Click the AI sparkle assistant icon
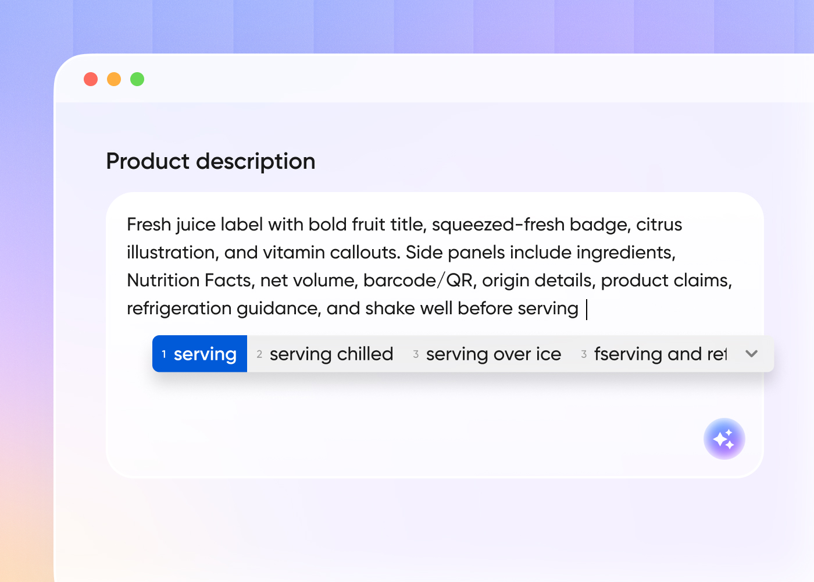This screenshot has height=582, width=814. click(724, 439)
